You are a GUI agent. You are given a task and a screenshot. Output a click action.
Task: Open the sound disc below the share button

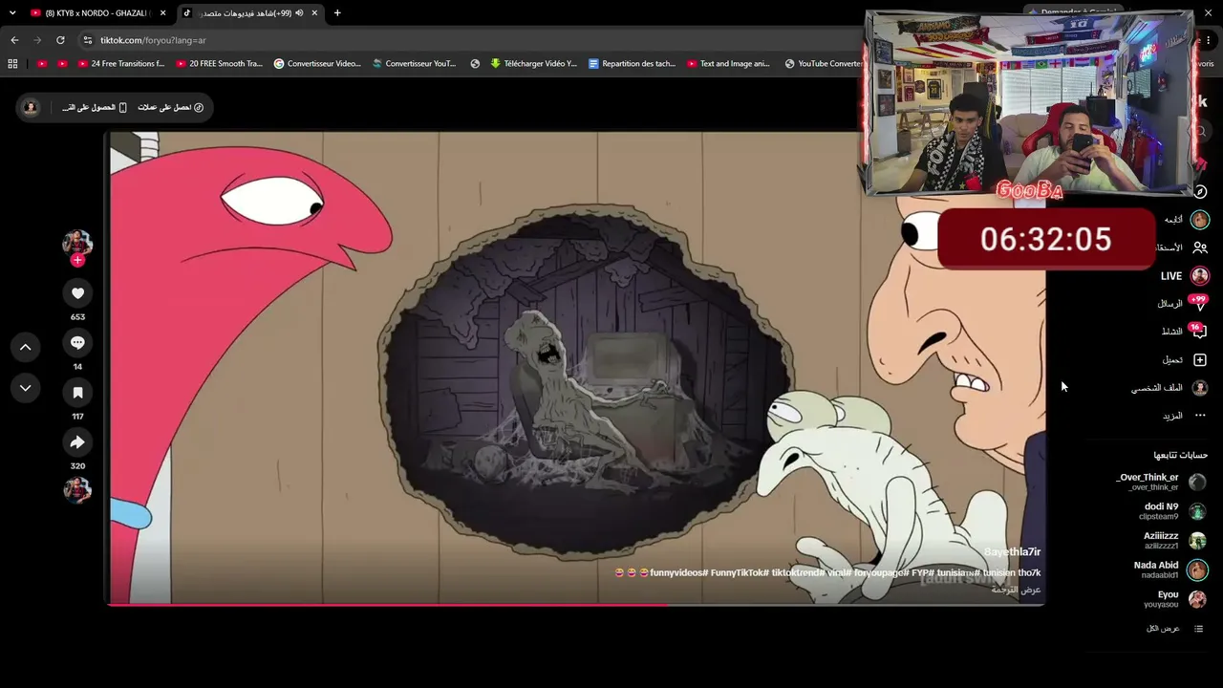77,490
